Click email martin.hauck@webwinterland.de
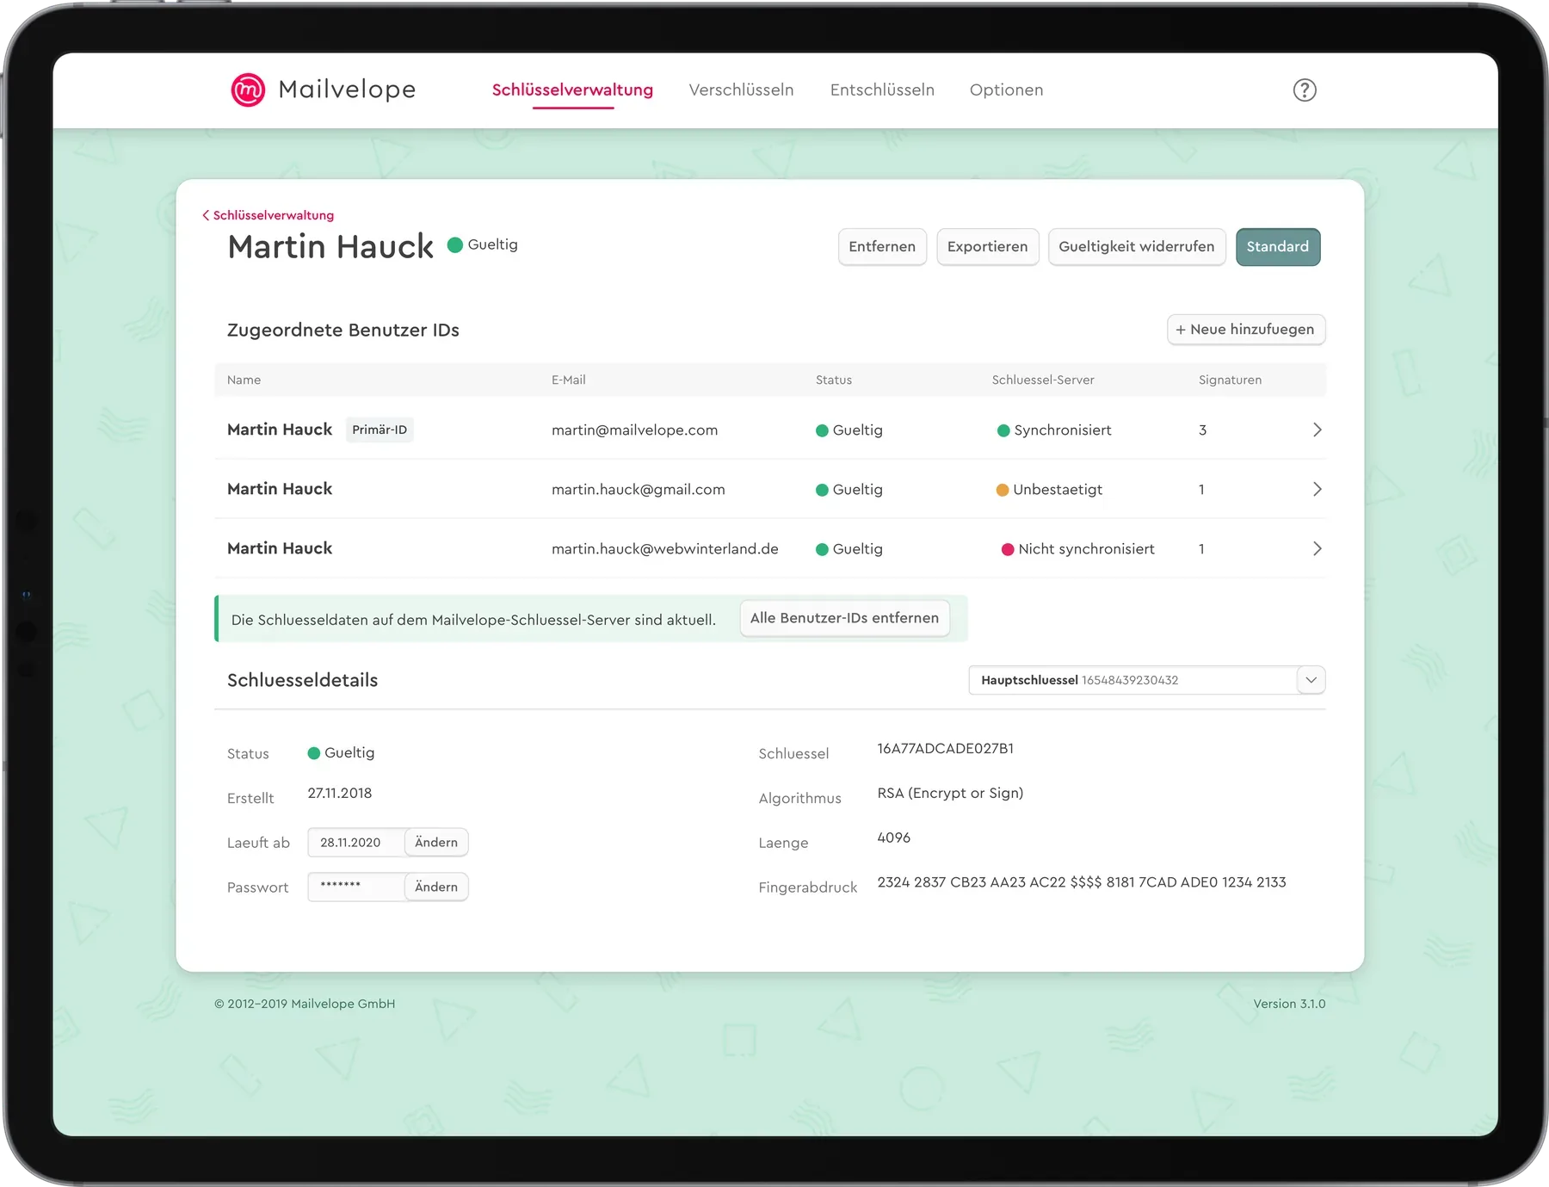The height and width of the screenshot is (1187, 1549). click(664, 549)
